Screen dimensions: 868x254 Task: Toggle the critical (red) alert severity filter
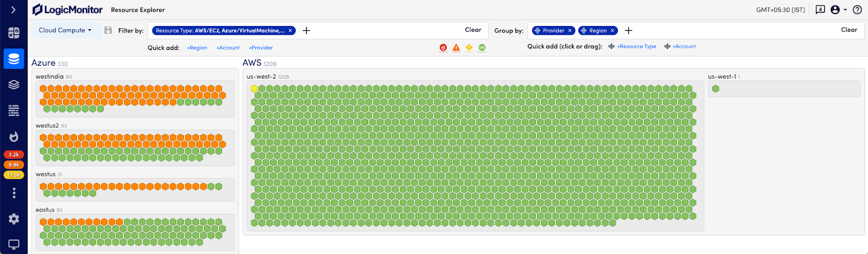(443, 48)
